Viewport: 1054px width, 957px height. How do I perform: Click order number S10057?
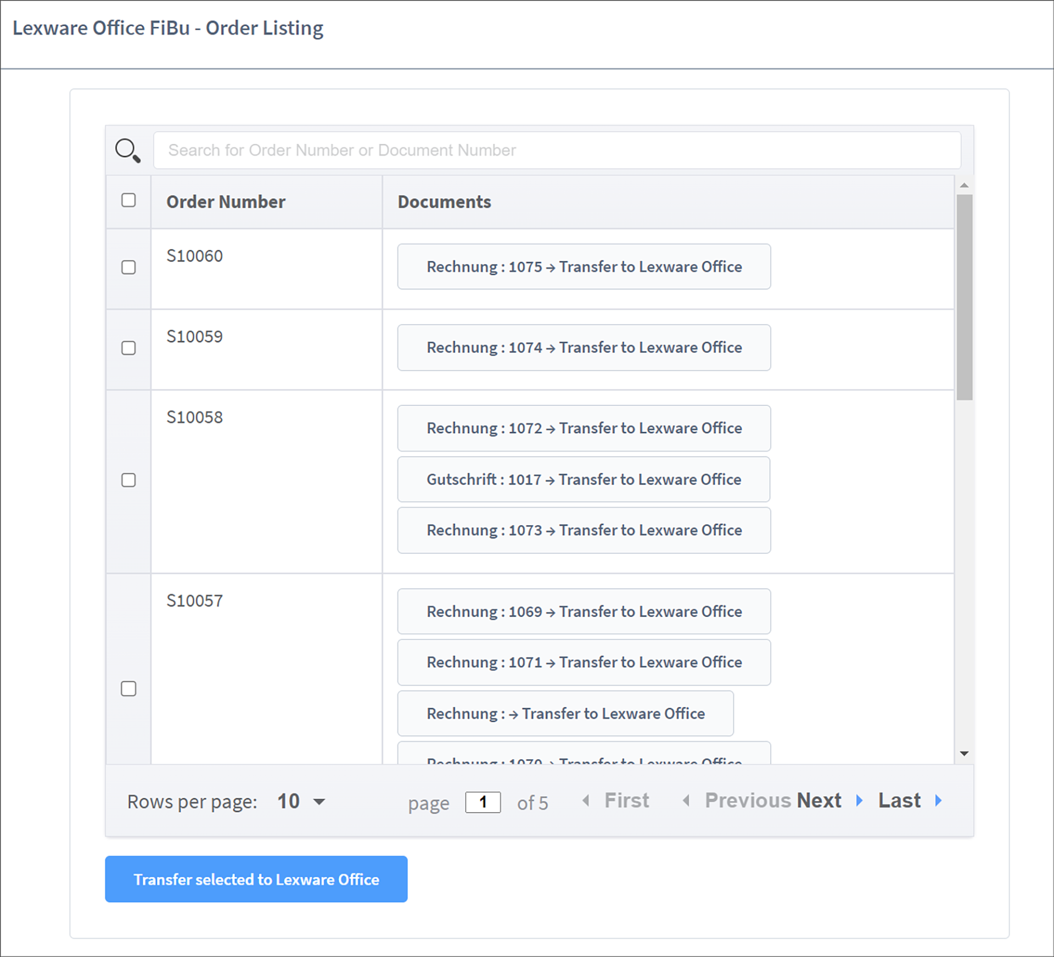click(194, 600)
